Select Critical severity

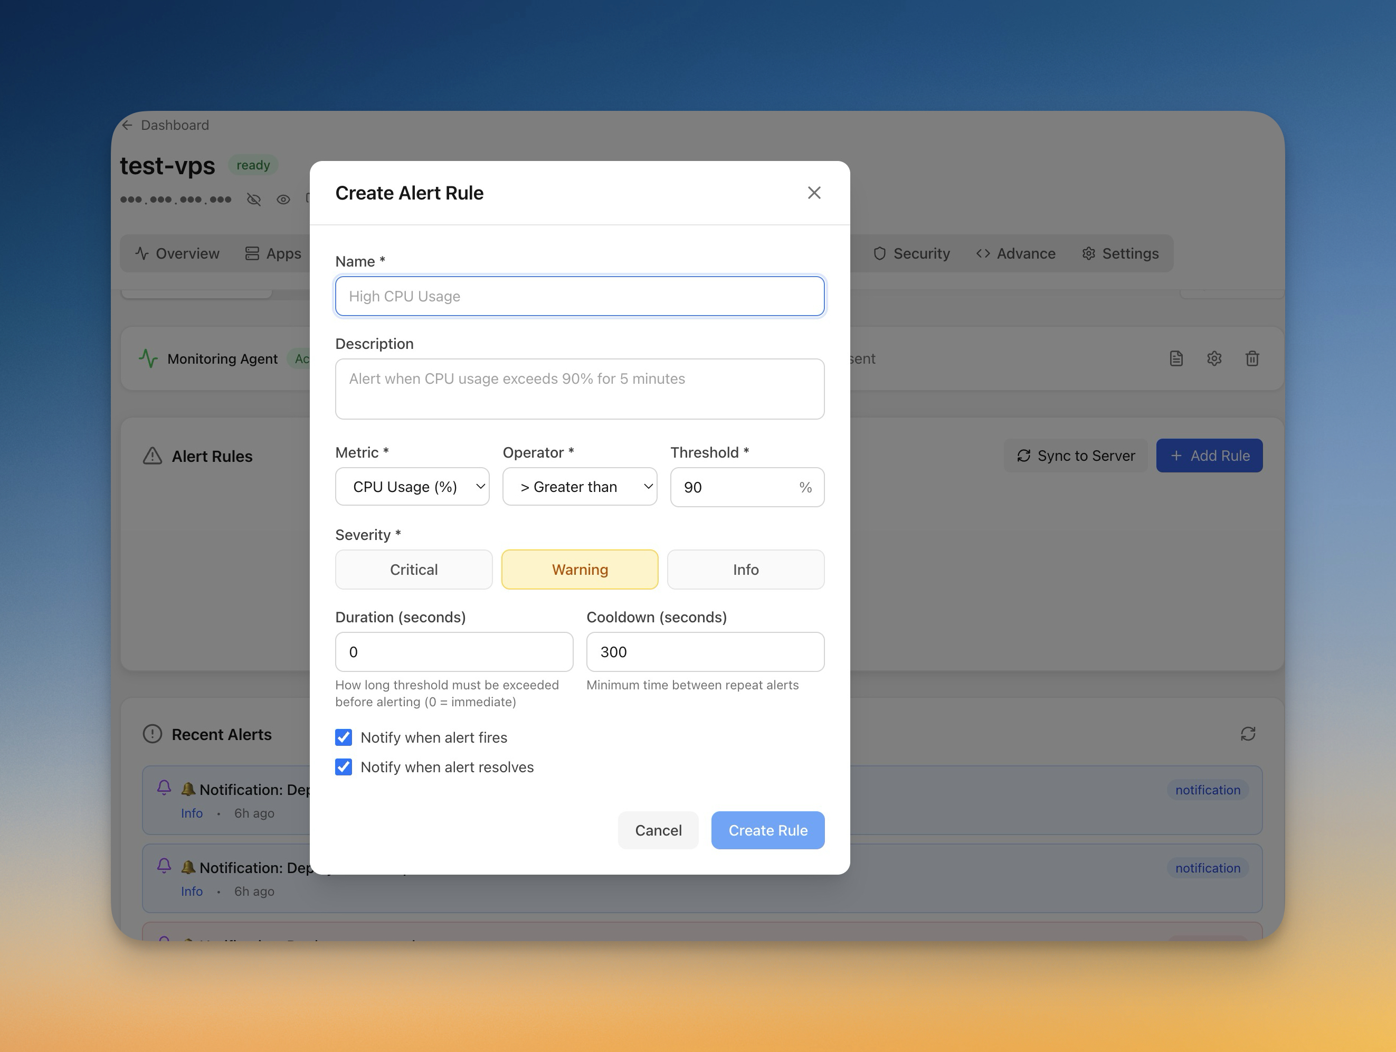click(413, 569)
